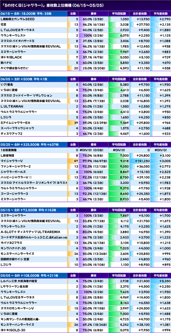This screenshot has width=171, height=333.
Task: Select ディスクアップ2 machine name
Action: tap(12, 134)
